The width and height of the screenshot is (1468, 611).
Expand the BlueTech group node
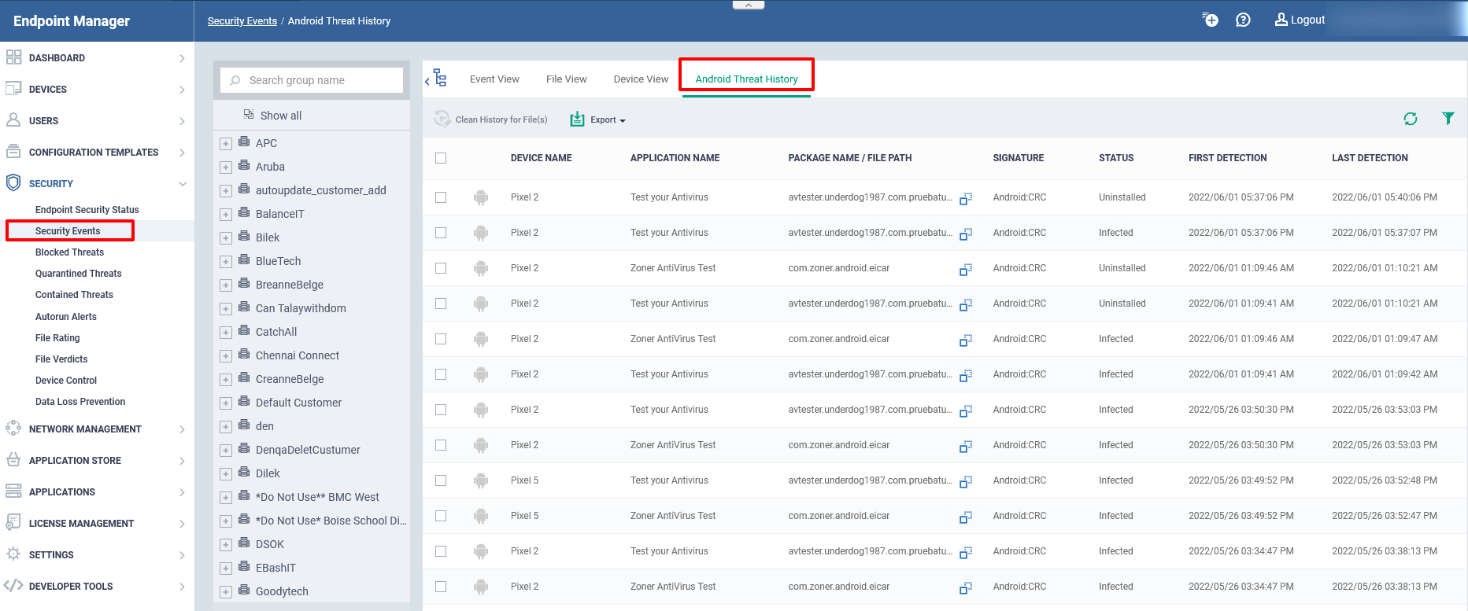tap(226, 262)
